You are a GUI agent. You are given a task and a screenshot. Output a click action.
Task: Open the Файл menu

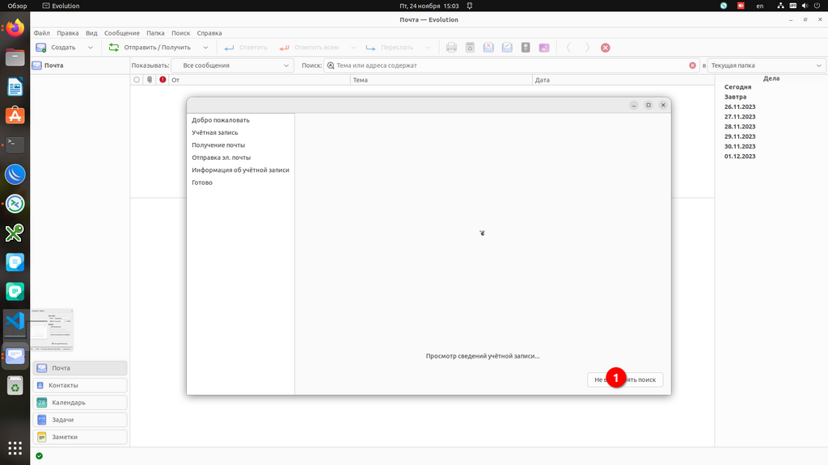[x=42, y=33]
